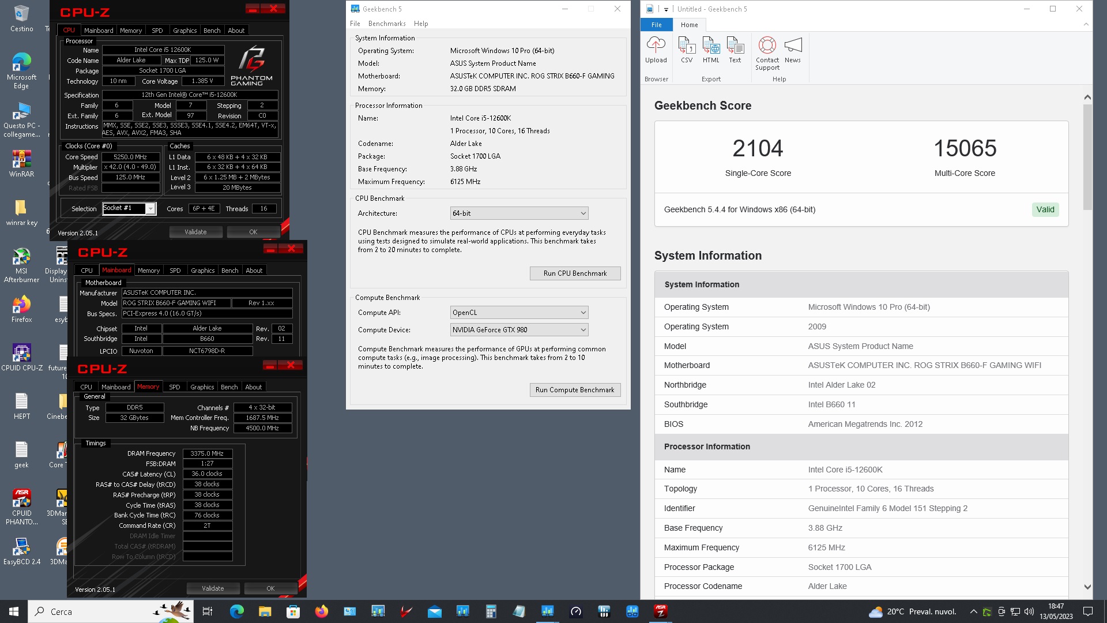
Task: Open Microsoft Store from the taskbar
Action: [293, 611]
